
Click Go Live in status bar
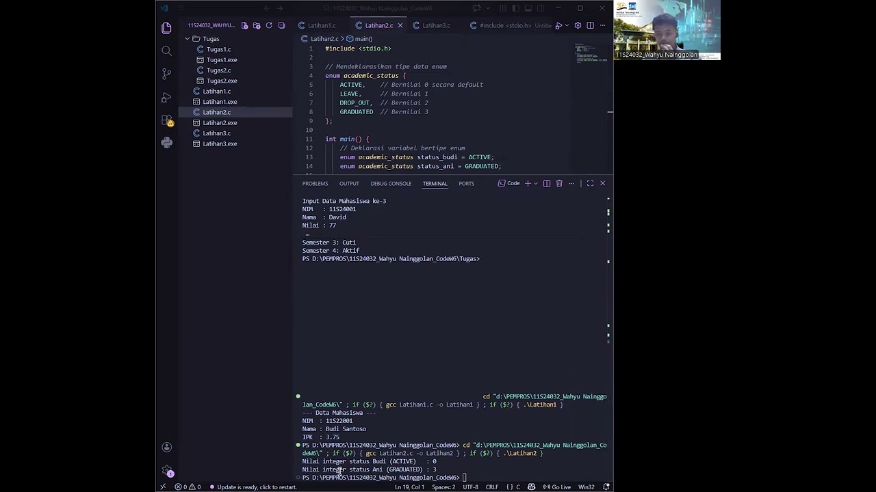557,487
